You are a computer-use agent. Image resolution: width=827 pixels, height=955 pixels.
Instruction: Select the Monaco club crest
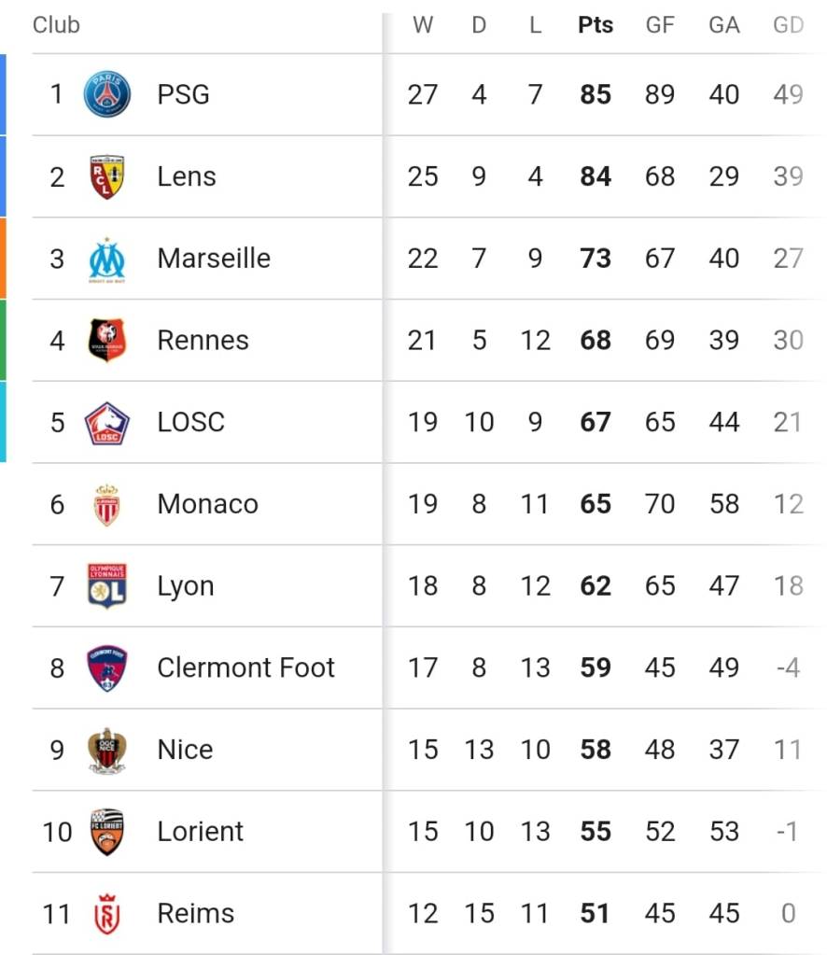[x=106, y=504]
